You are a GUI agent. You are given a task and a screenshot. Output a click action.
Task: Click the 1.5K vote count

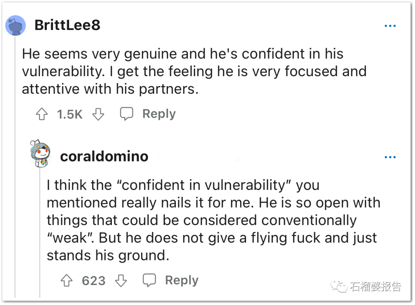click(70, 115)
